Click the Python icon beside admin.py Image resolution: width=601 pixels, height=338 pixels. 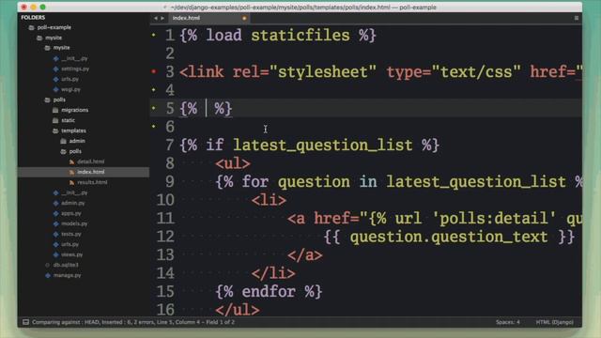click(56, 203)
